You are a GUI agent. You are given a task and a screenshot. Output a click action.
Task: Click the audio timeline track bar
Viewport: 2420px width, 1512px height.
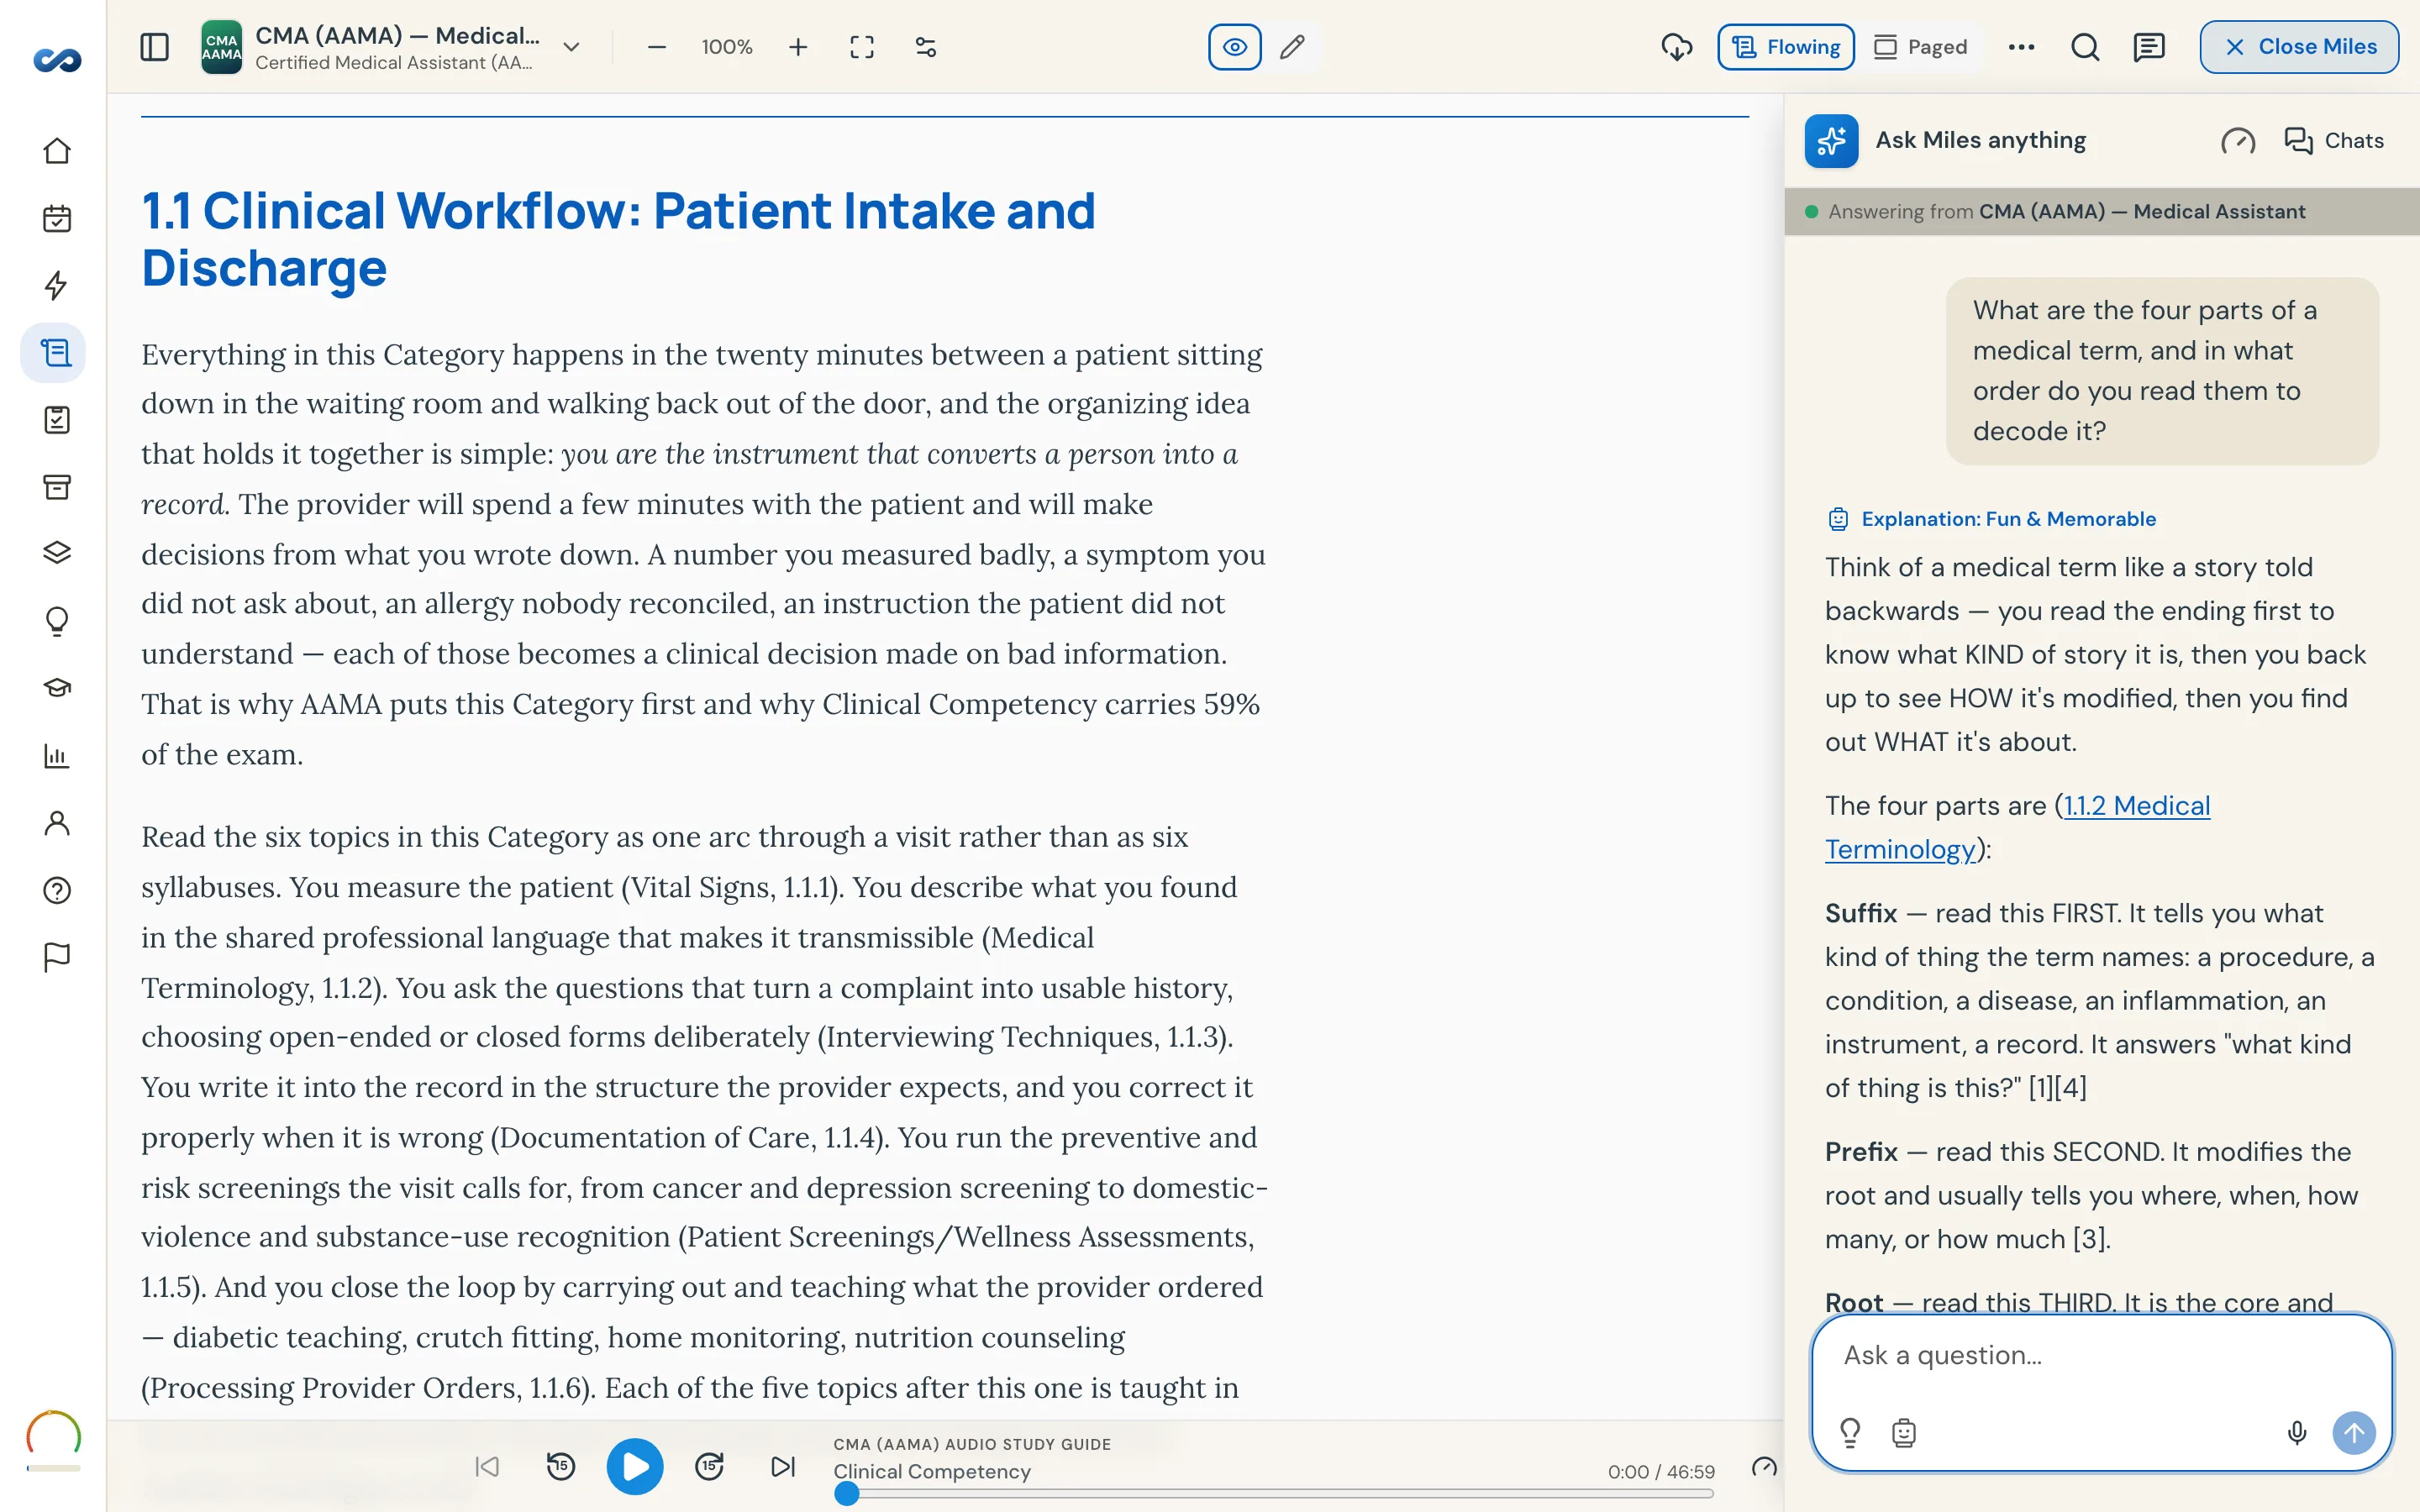1274,1494
